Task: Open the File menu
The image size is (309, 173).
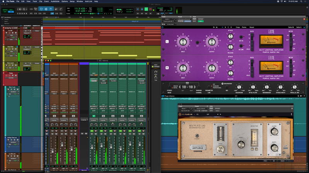Action: click(18, 2)
